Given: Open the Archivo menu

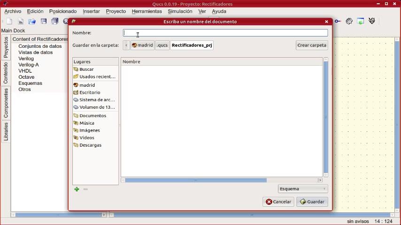Looking at the screenshot, I should 13,11.
